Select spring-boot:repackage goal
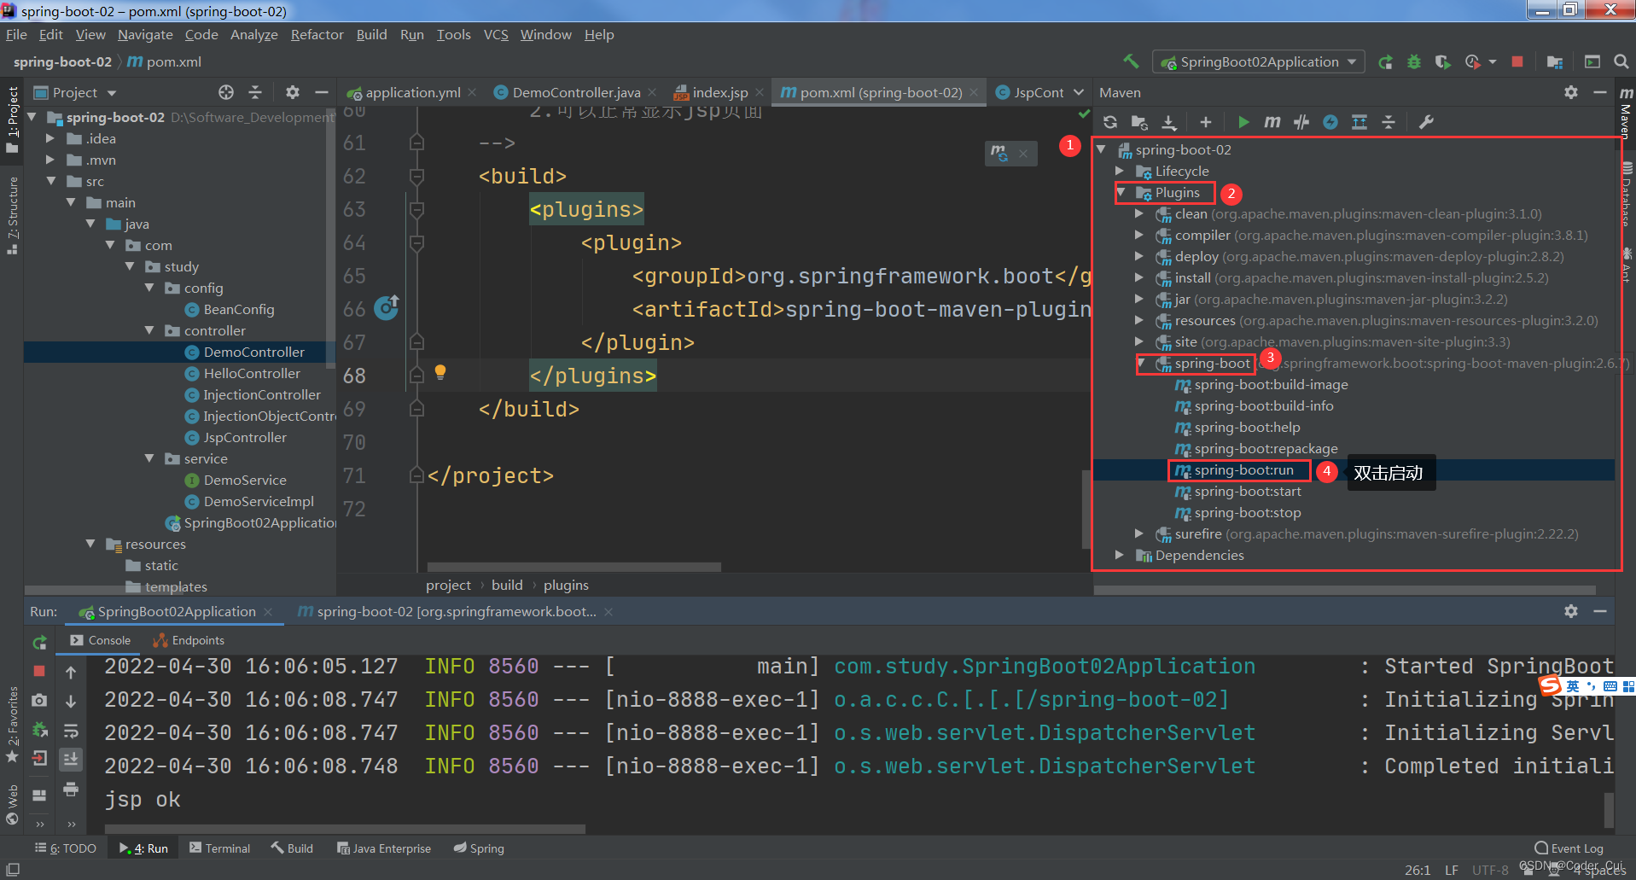The height and width of the screenshot is (880, 1636). click(1266, 449)
